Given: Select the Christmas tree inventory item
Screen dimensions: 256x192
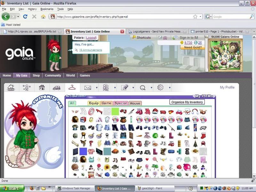Looking at the screenshot, I should [x=195, y=143].
